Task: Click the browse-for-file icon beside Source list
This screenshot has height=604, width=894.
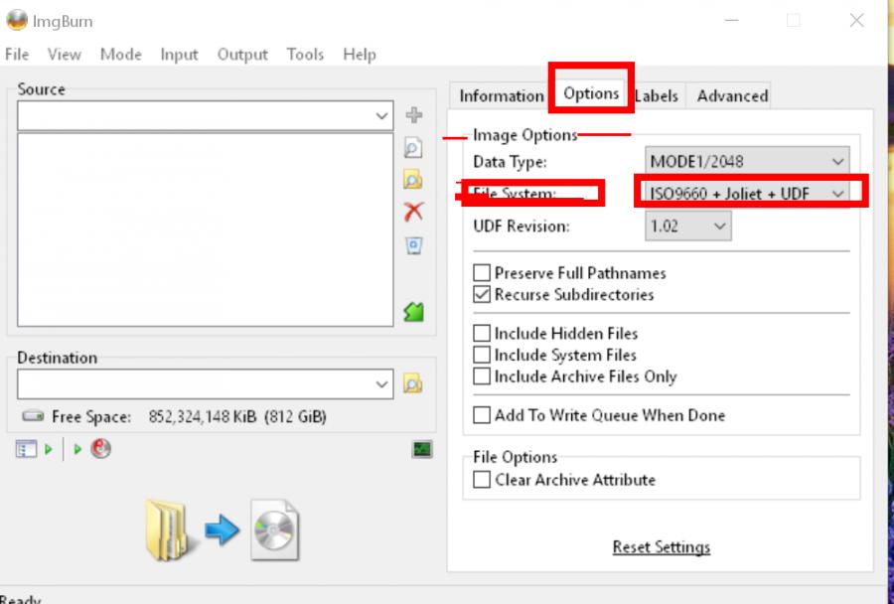Action: 413,148
